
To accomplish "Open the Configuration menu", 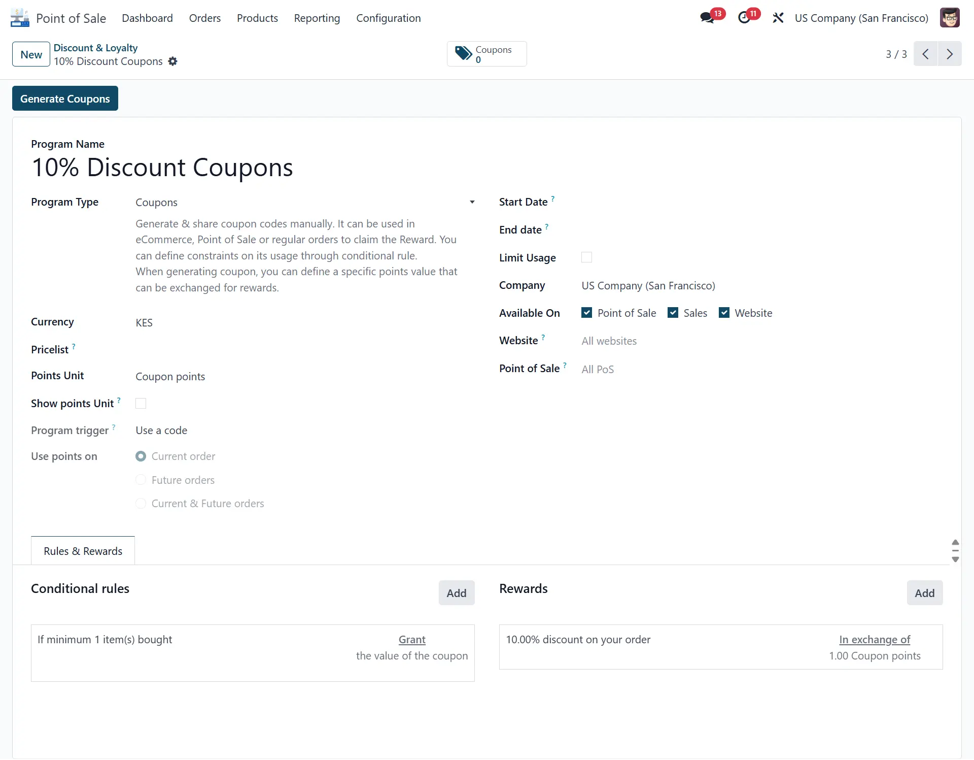I will 388,18.
